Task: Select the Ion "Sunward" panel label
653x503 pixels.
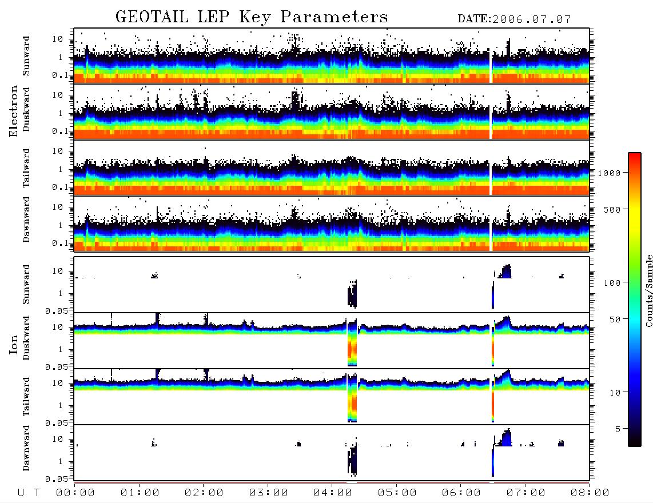Action: pos(26,285)
